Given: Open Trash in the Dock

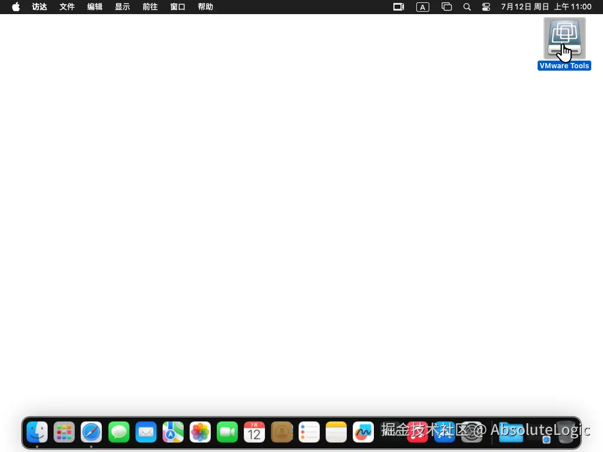Looking at the screenshot, I should point(566,432).
